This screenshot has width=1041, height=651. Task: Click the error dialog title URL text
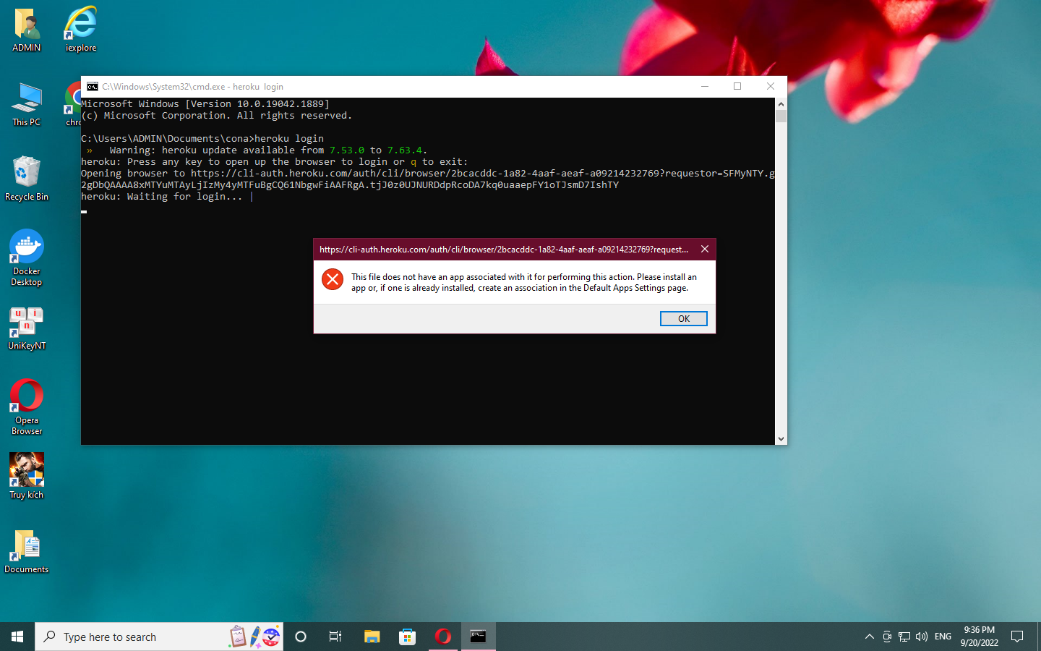pyautogui.click(x=504, y=250)
